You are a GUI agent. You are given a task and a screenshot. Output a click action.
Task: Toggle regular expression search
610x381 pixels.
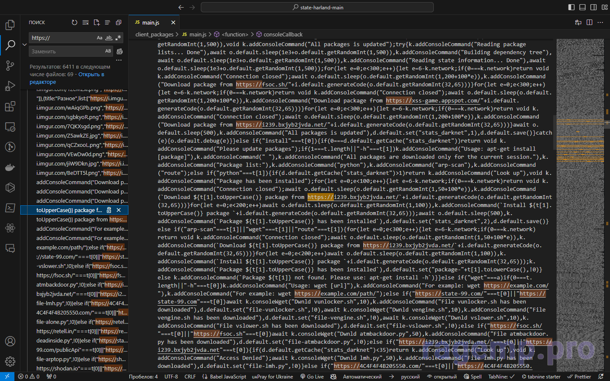click(118, 38)
